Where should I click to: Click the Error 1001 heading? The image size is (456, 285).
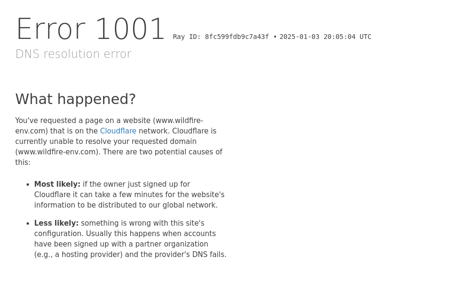click(x=91, y=29)
